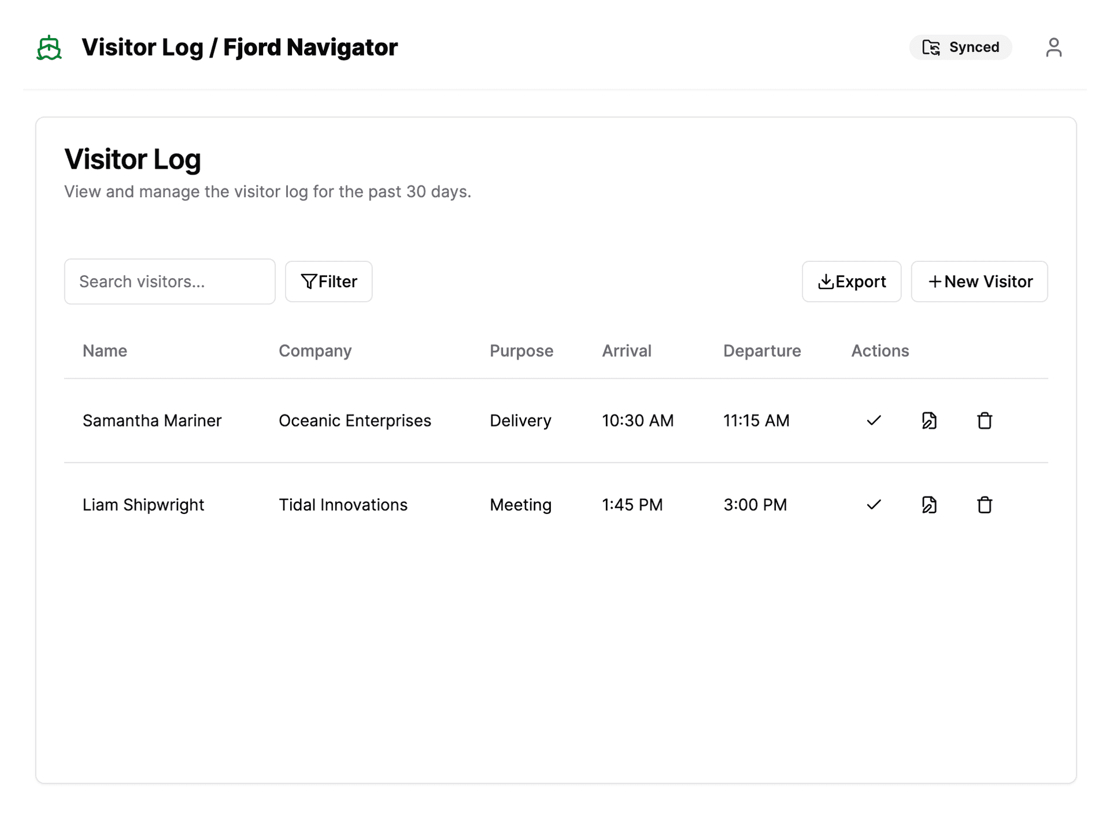Delete Samantha Mariner's entry with trash icon
Viewport: 1110px width, 818px height.
(x=985, y=420)
